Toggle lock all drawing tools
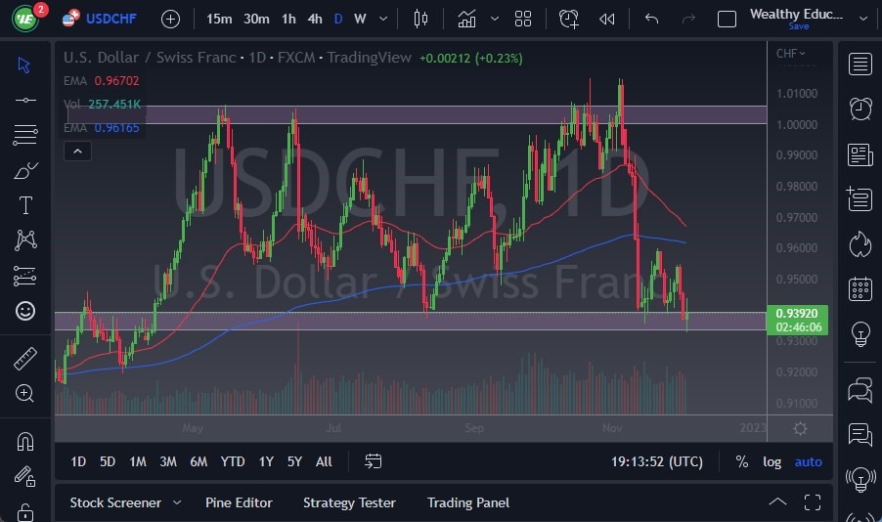 pyautogui.click(x=25, y=512)
